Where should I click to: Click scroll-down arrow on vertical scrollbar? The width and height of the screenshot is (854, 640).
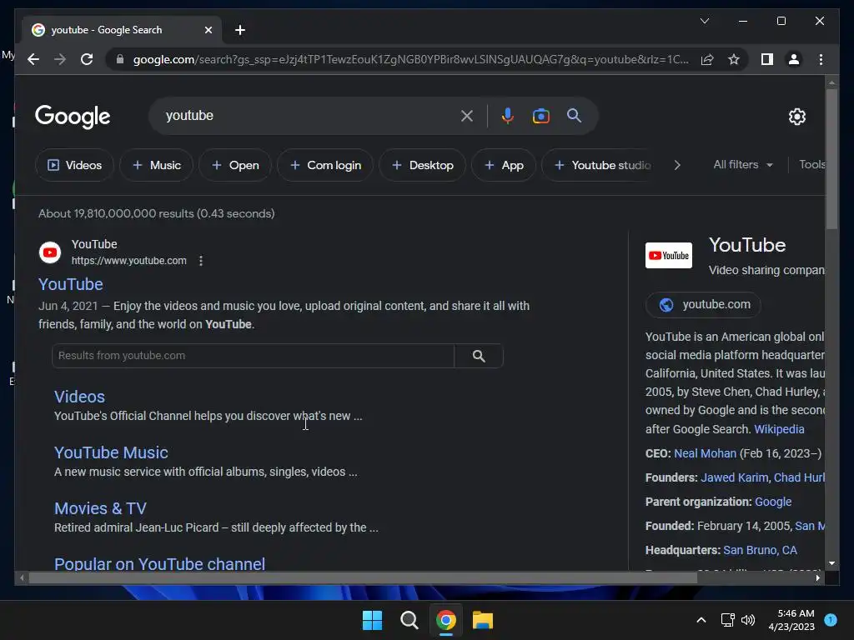831,564
